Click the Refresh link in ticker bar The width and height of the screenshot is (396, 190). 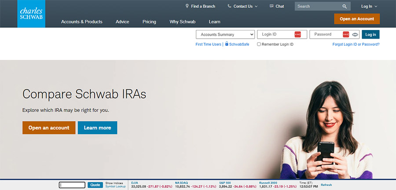pyautogui.click(x=326, y=185)
